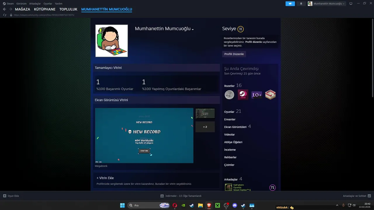
Task: Open the Atölye Öğeleri link
Action: (x=233, y=142)
